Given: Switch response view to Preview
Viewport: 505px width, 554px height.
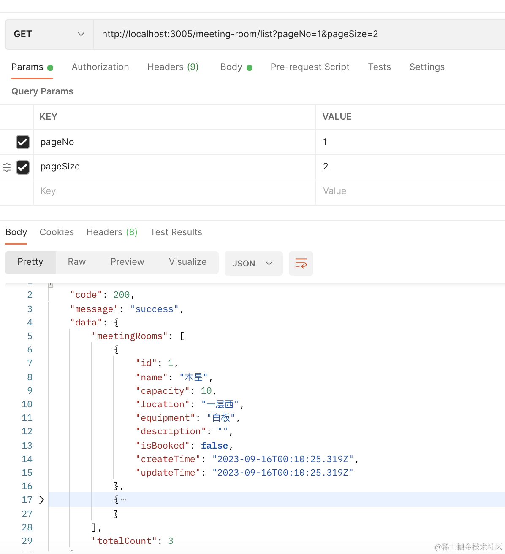Looking at the screenshot, I should (x=127, y=262).
